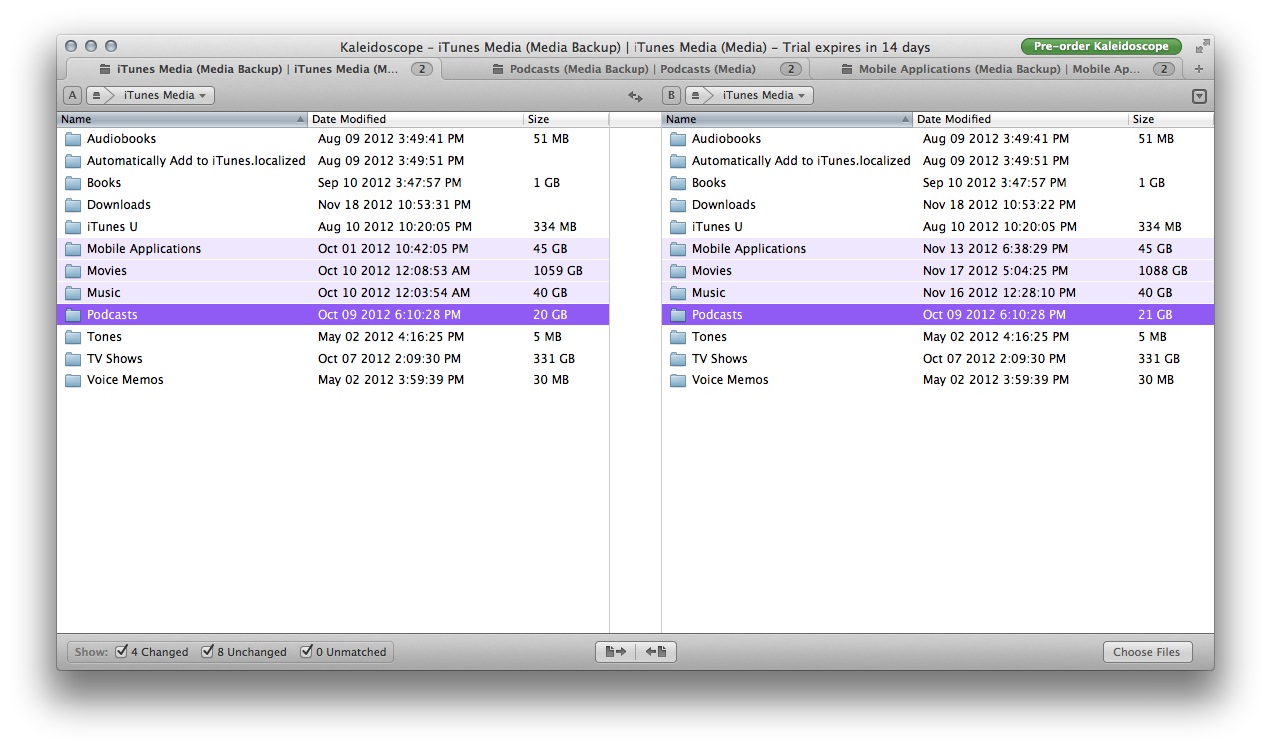Click Movies size 1088 GB in pane B

pyautogui.click(x=1163, y=271)
